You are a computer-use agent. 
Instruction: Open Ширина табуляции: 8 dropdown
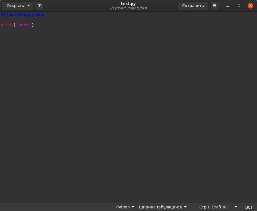coord(163,207)
